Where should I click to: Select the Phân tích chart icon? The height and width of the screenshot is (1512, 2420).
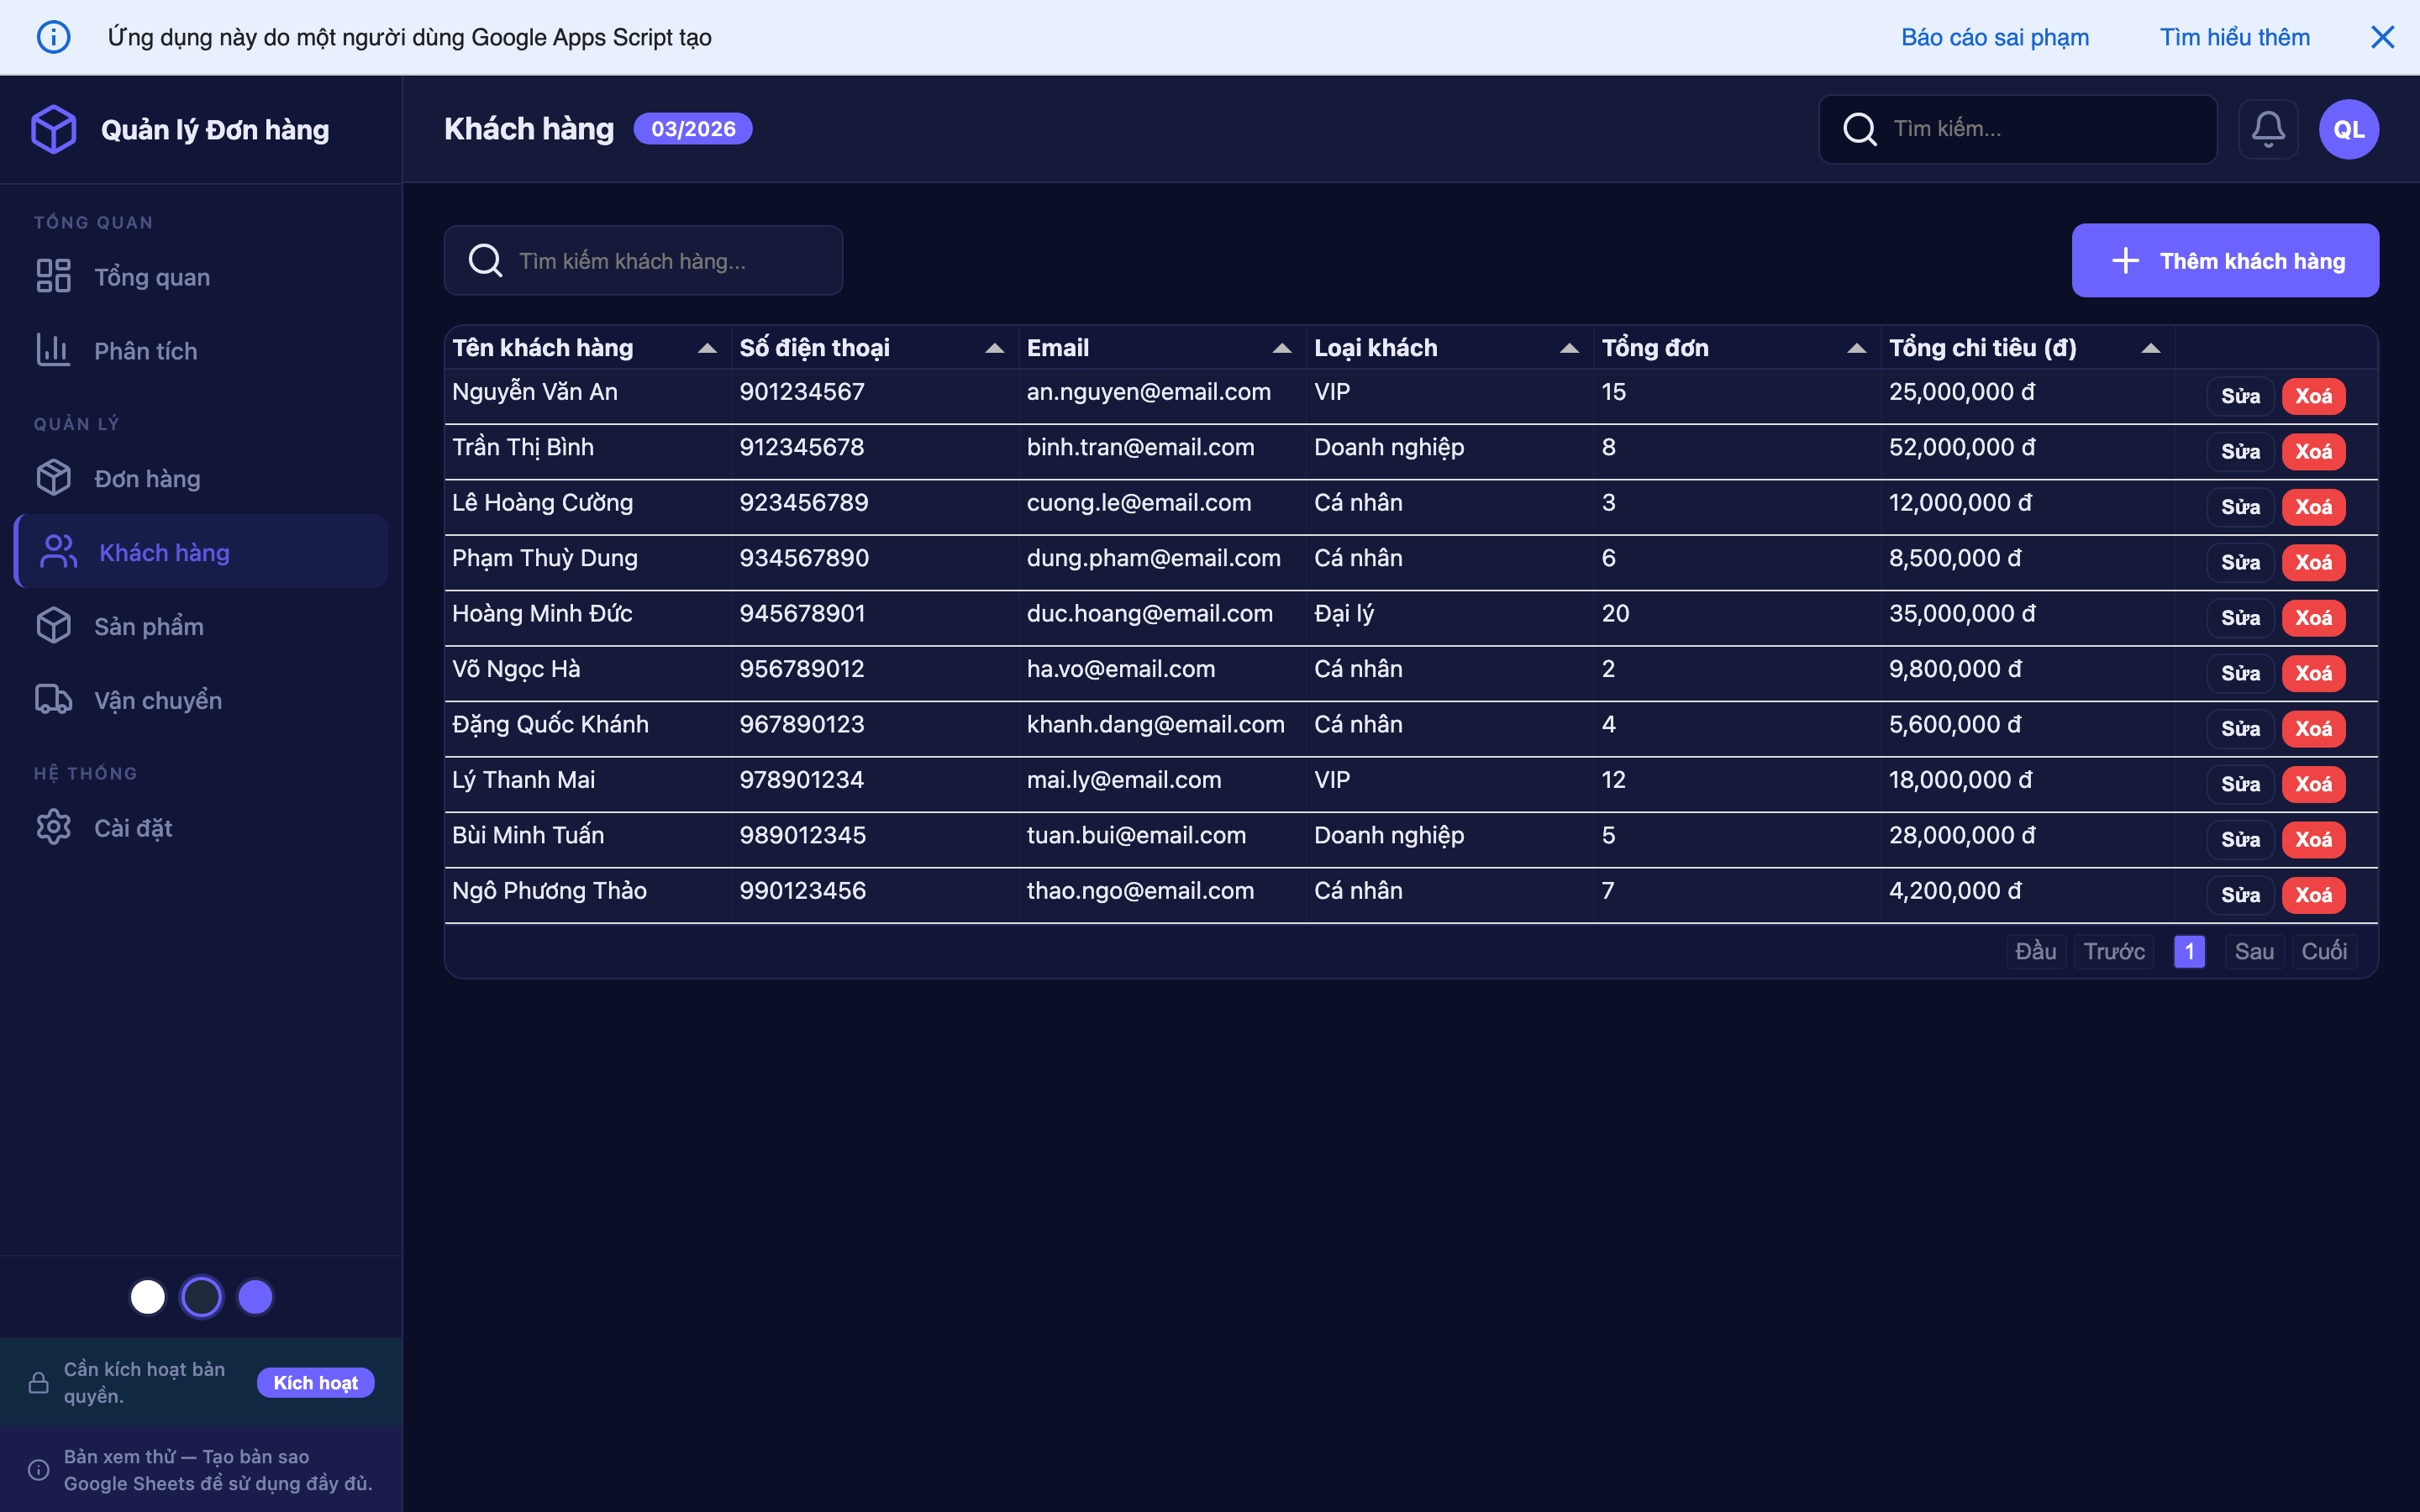point(54,350)
